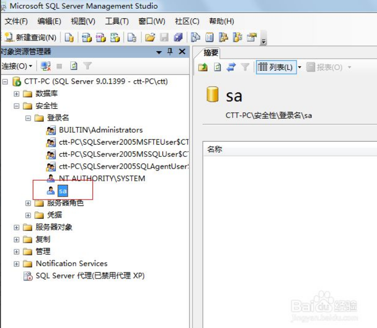Select the NT AUTHORITY\SYSTEM login
This screenshot has height=328, width=377.
click(x=102, y=179)
